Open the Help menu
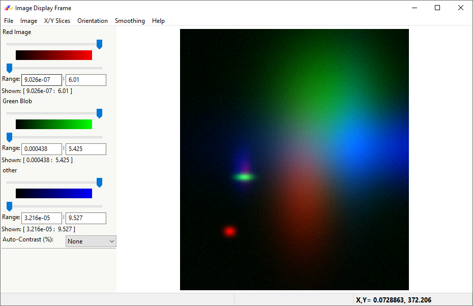This screenshot has width=473, height=306. click(158, 21)
